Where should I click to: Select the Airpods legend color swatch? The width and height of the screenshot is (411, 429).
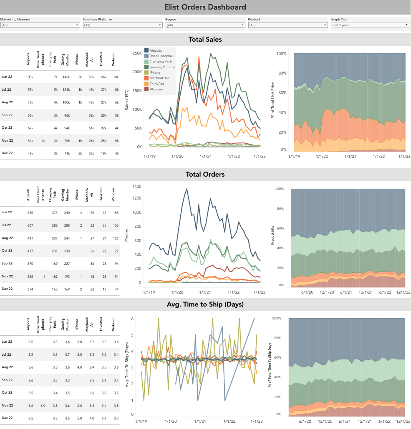point(146,51)
